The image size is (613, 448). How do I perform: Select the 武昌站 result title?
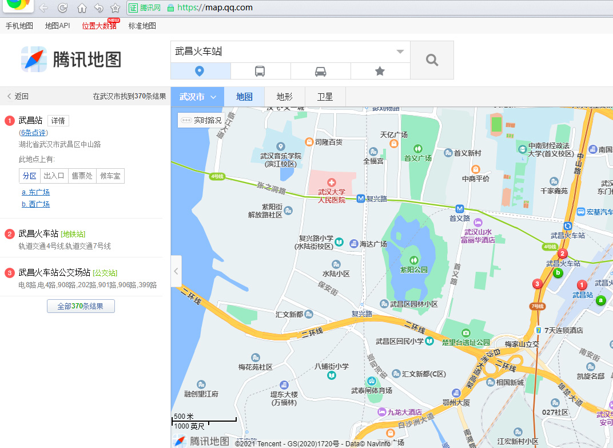point(30,120)
